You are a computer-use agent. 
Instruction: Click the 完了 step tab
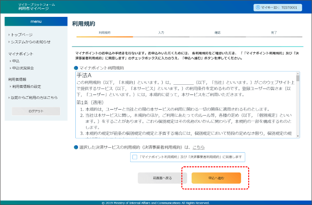click(x=274, y=33)
